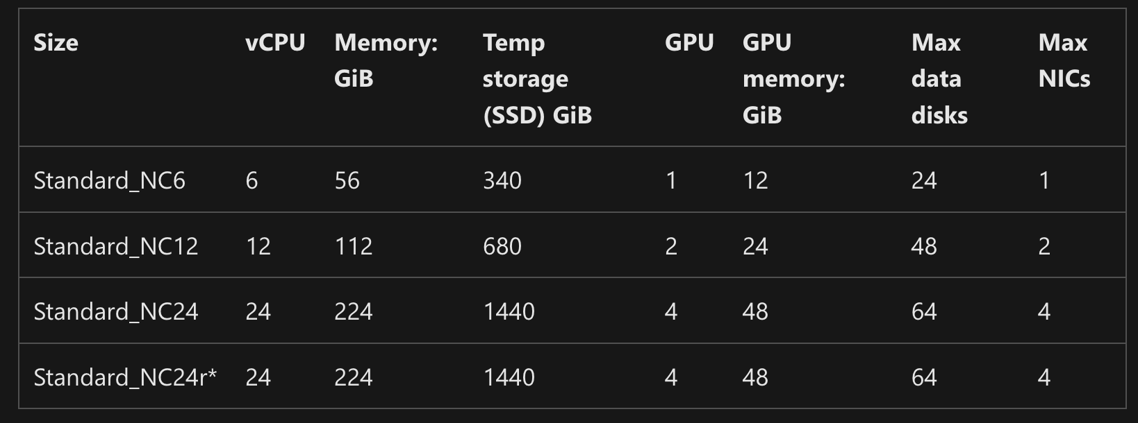Select Standard_NC6's GPU memory value 12
The image size is (1138, 423).
pyautogui.click(x=755, y=180)
